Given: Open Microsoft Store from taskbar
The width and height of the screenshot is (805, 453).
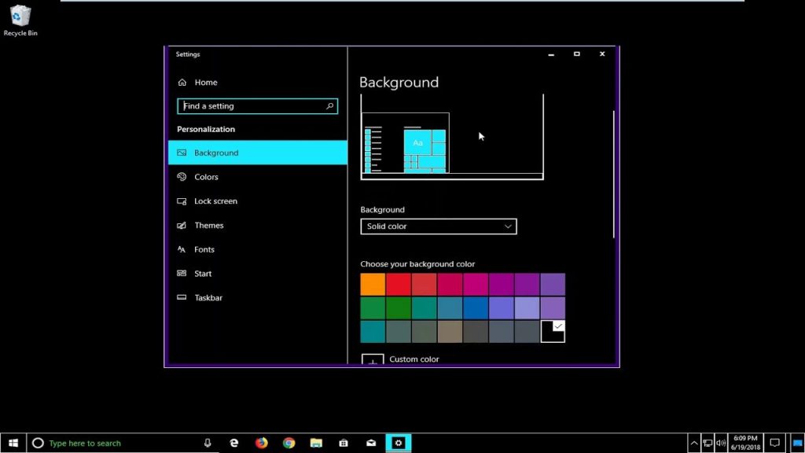Looking at the screenshot, I should 344,443.
